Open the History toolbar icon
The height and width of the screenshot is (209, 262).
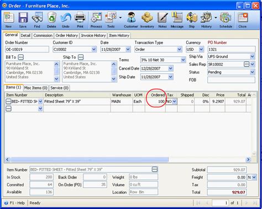(206, 20)
